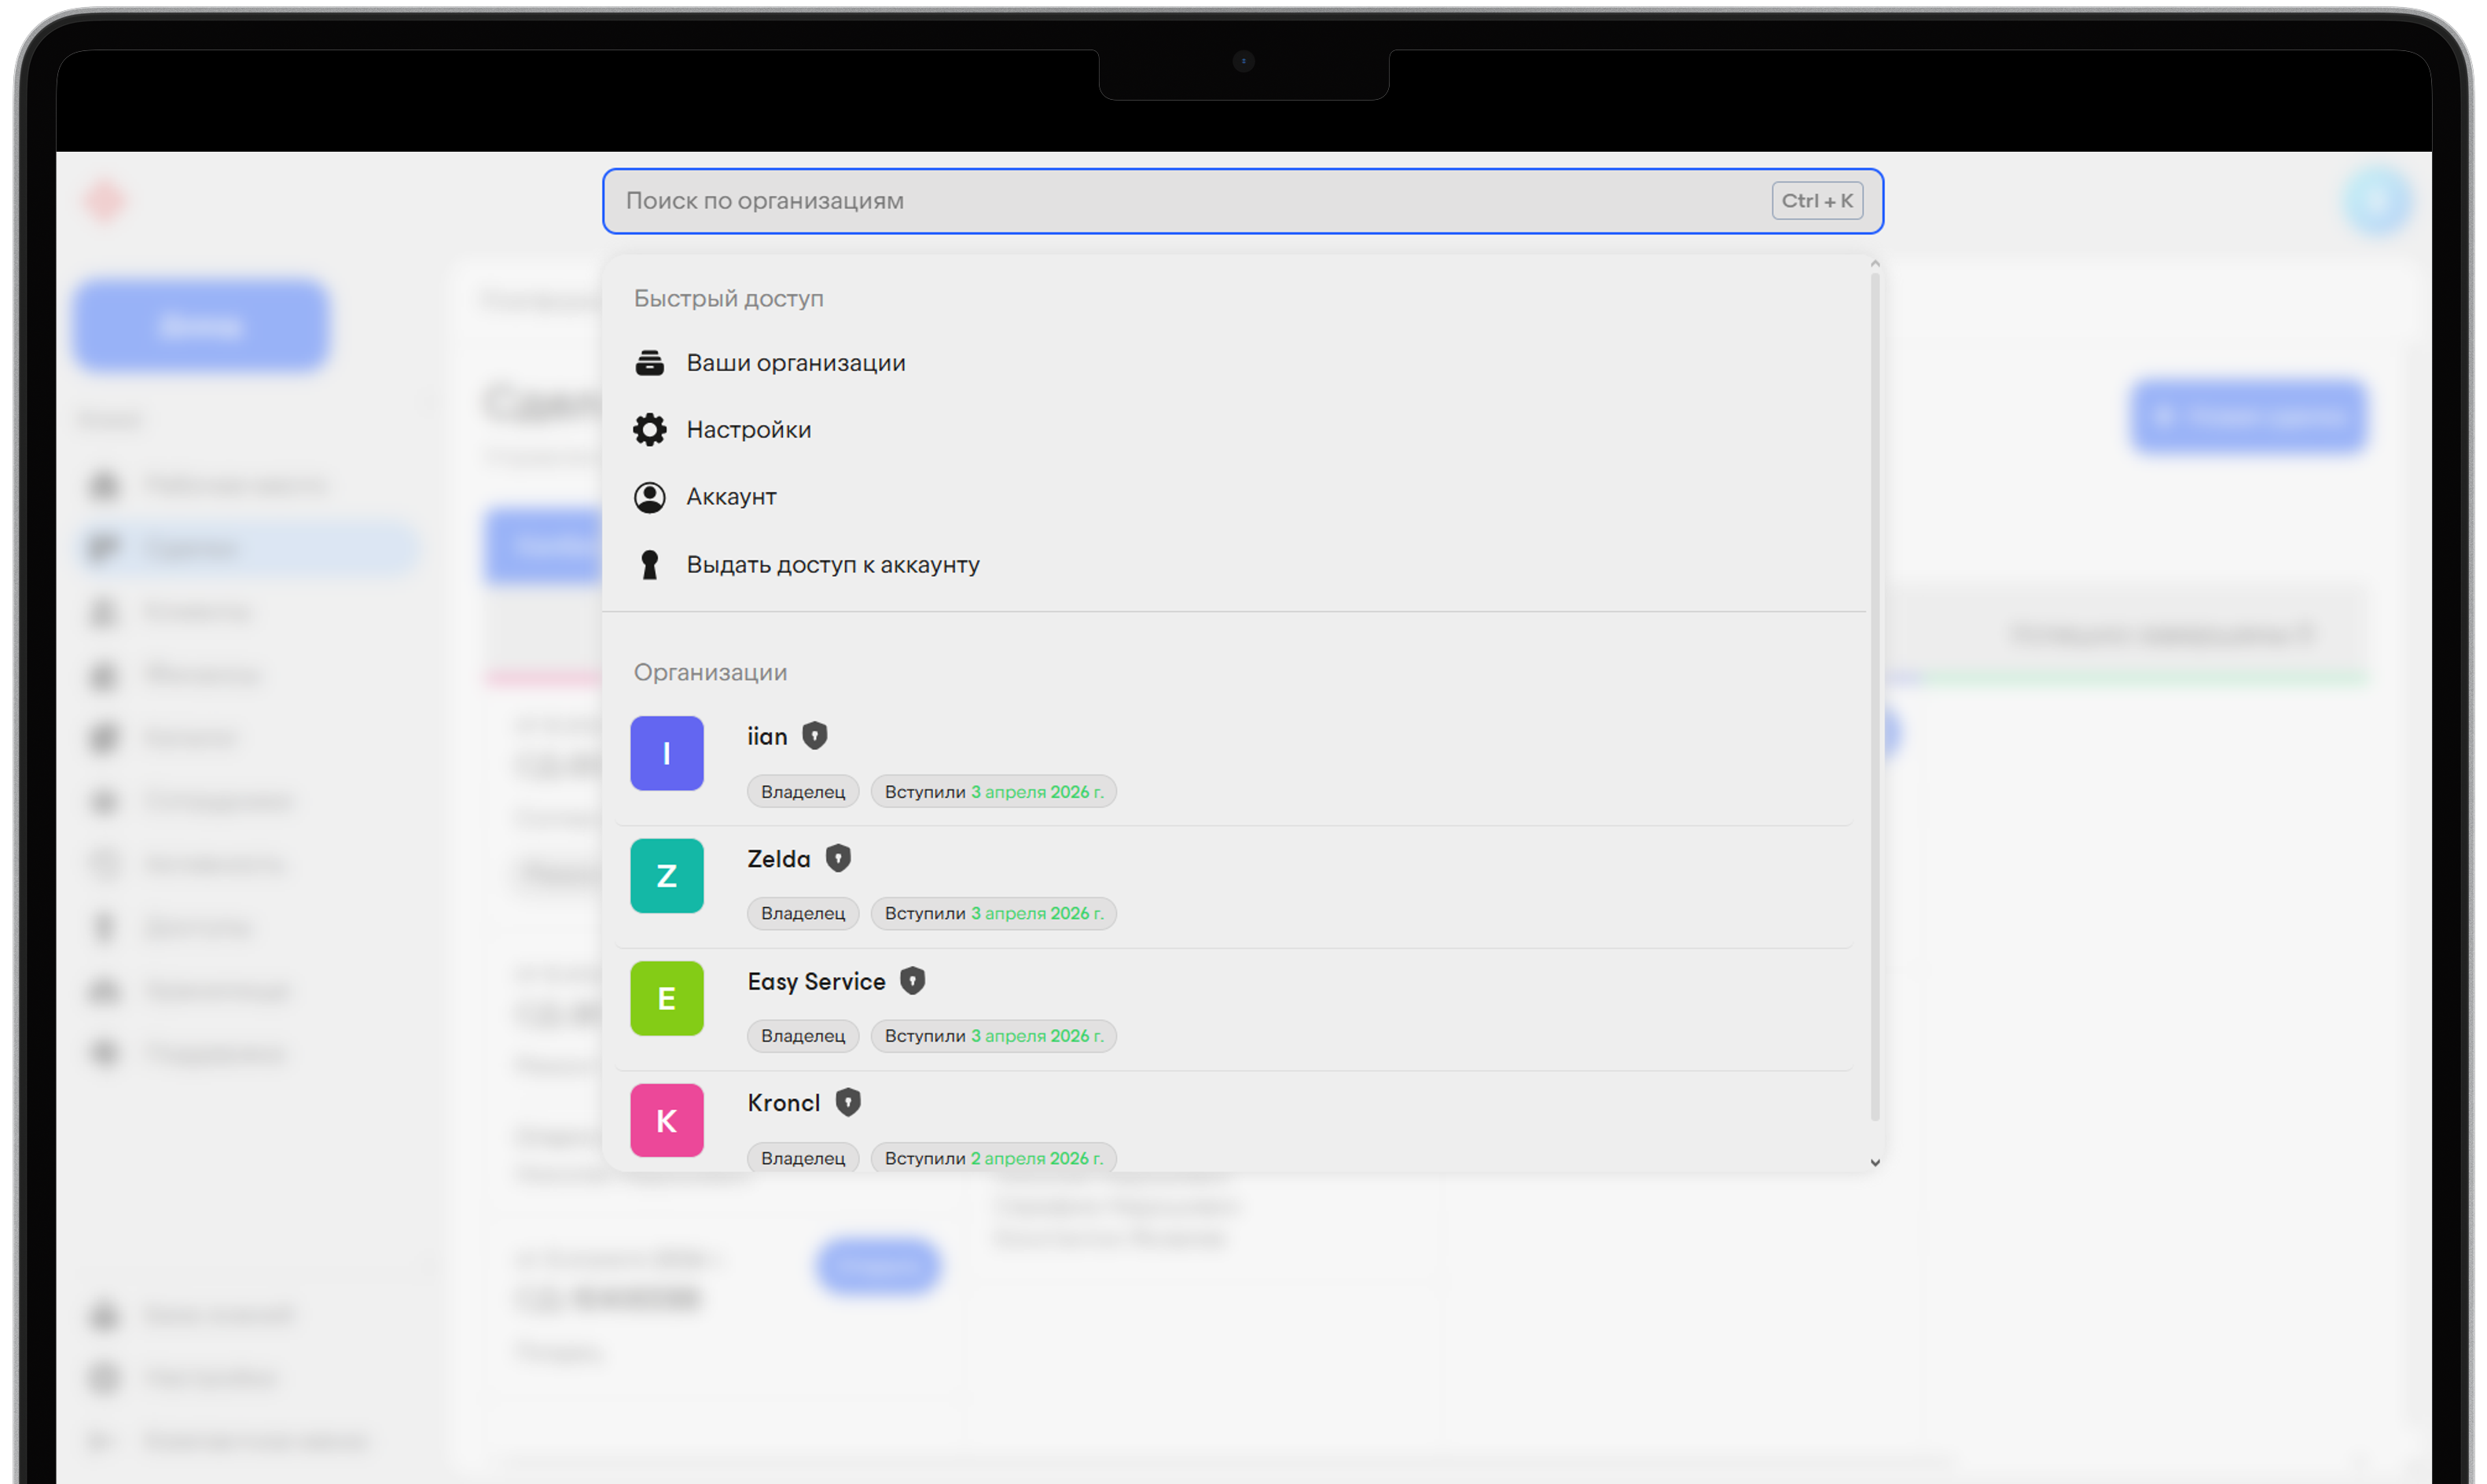Select Выдать доступ к аккаунту entry
This screenshot has height=1484, width=2487.
click(832, 565)
